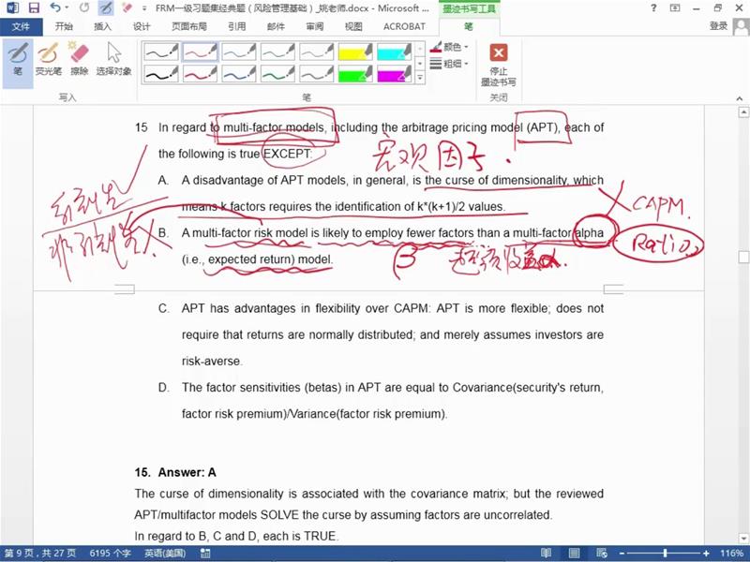The height and width of the screenshot is (562, 750).
Task: Select the Eraser tool
Action: tap(80, 59)
